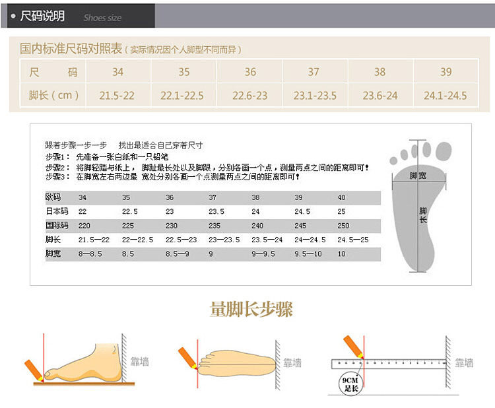This screenshot has width=495, height=408.
Task: Click the Japanese size 24.5 cell
Action: click(302, 211)
